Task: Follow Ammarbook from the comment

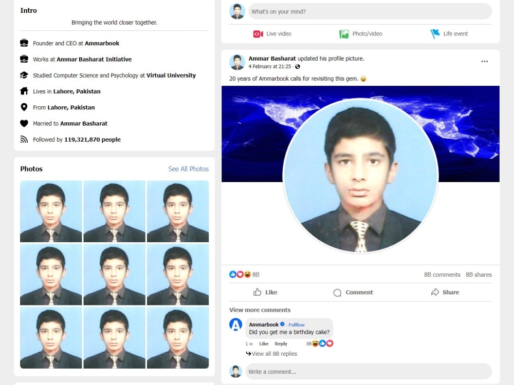Action: click(x=297, y=324)
